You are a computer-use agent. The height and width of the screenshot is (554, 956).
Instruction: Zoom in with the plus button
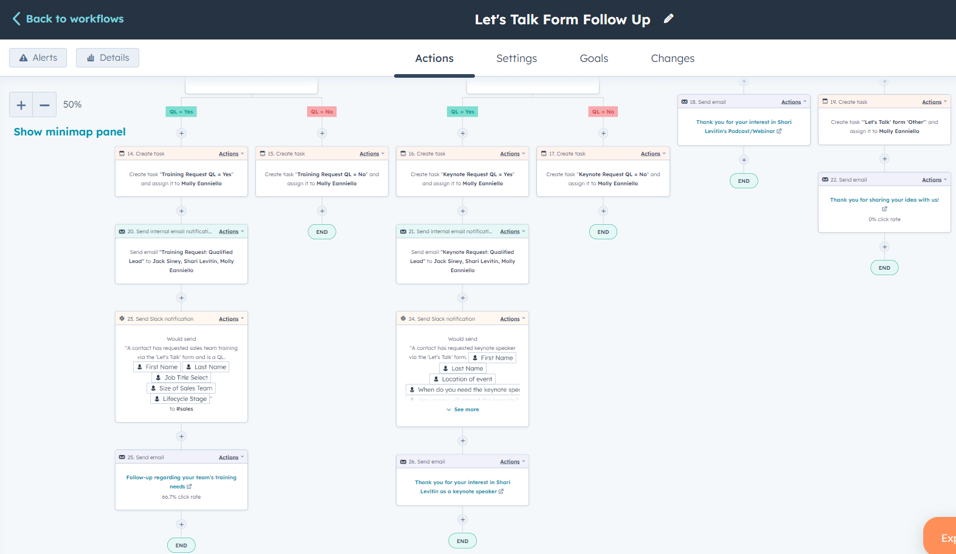pos(21,104)
